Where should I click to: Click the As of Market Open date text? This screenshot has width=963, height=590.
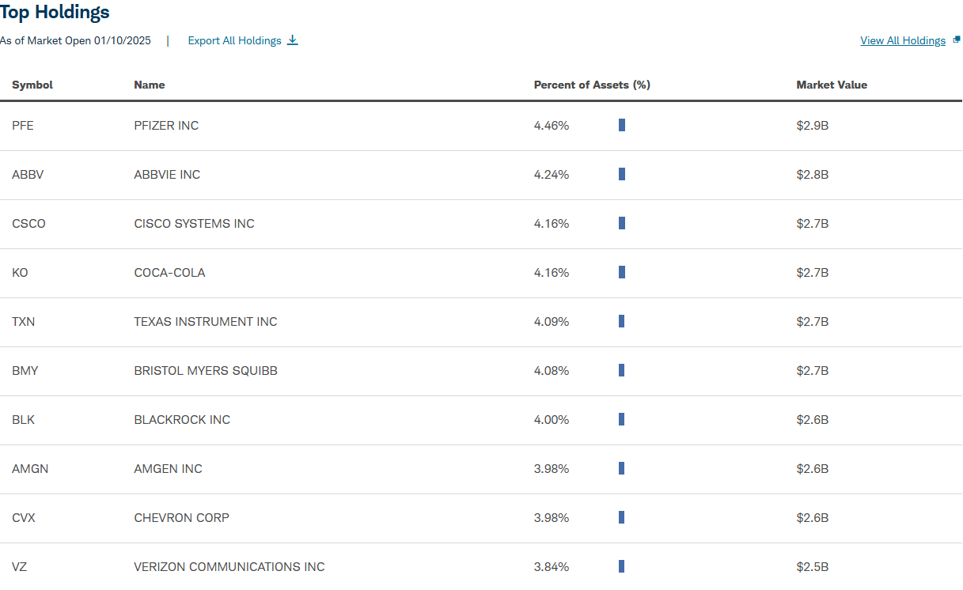(75, 40)
